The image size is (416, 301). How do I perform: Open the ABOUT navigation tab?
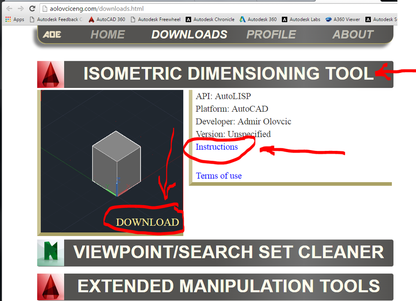pos(353,35)
